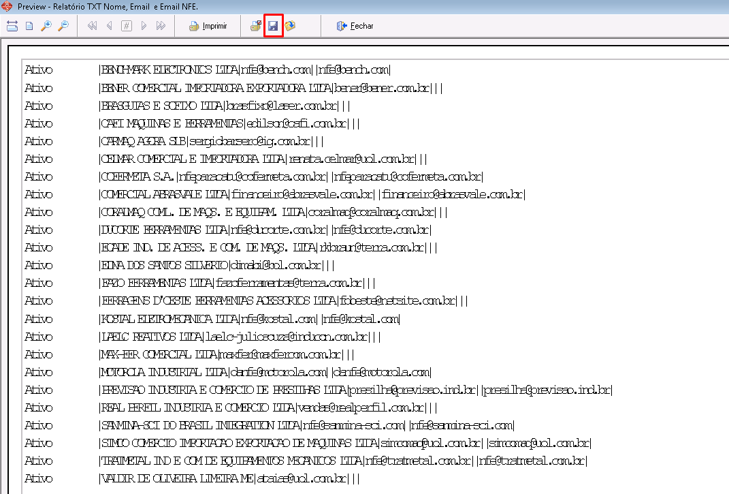729x494 pixels.
Task: Zoom out of the report preview
Action: point(63,26)
